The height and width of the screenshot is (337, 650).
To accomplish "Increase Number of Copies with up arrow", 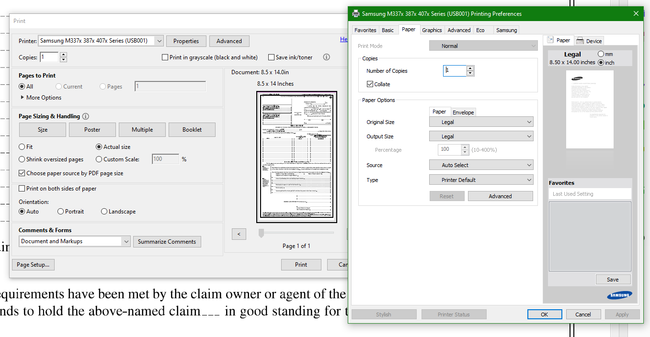I will pos(470,68).
